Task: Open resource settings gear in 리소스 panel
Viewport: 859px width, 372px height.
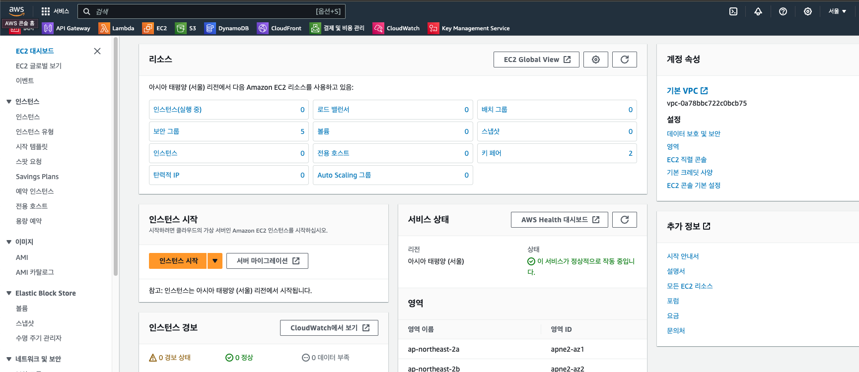Action: (596, 60)
